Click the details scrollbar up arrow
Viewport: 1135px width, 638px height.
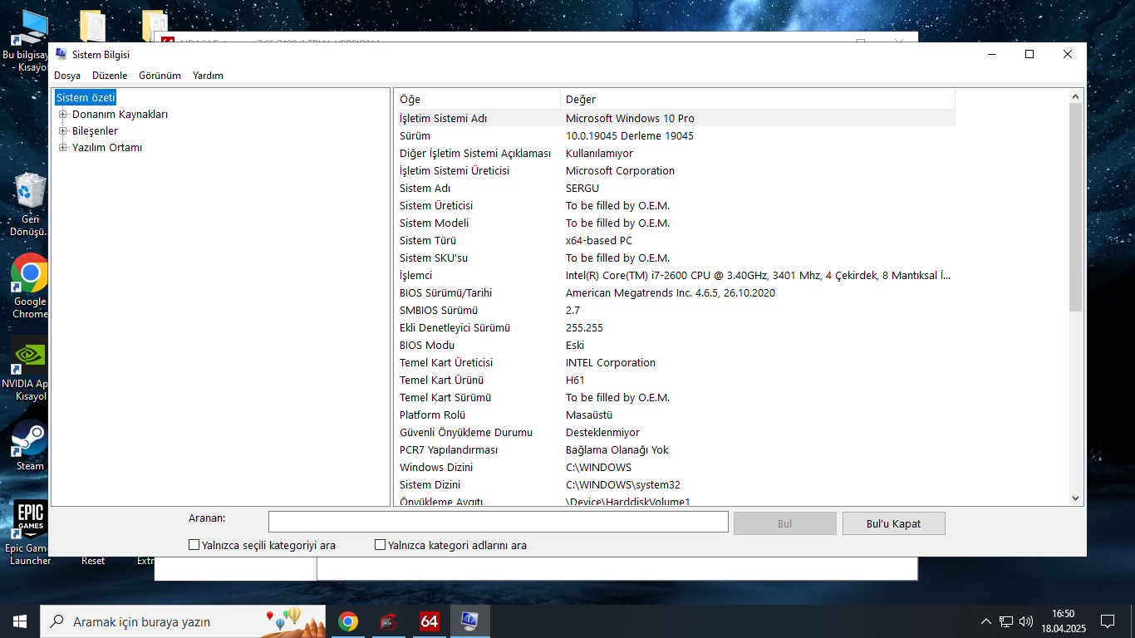[1076, 96]
